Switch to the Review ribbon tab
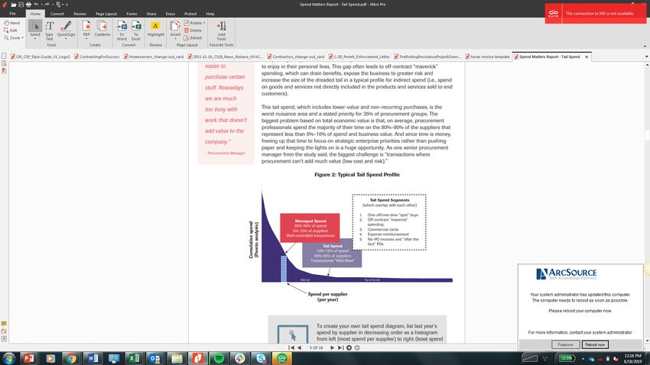Viewport: 650px width, 365px height. point(80,14)
